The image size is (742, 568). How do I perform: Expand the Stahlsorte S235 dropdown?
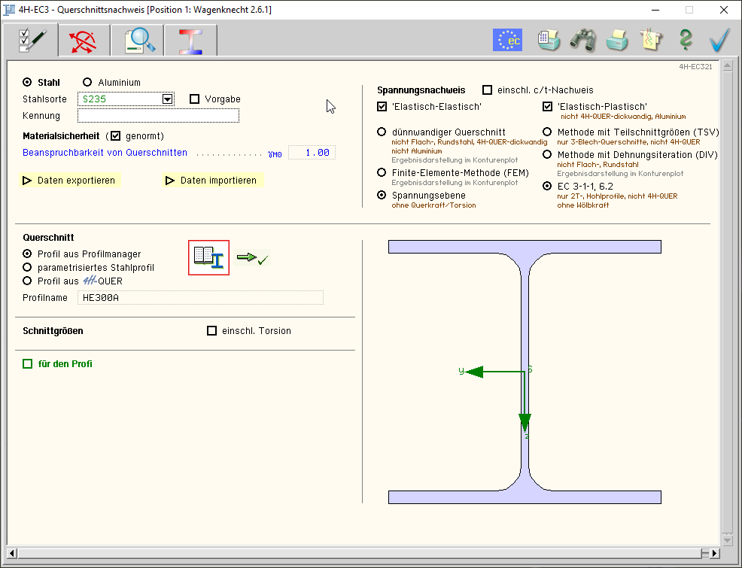click(x=168, y=99)
